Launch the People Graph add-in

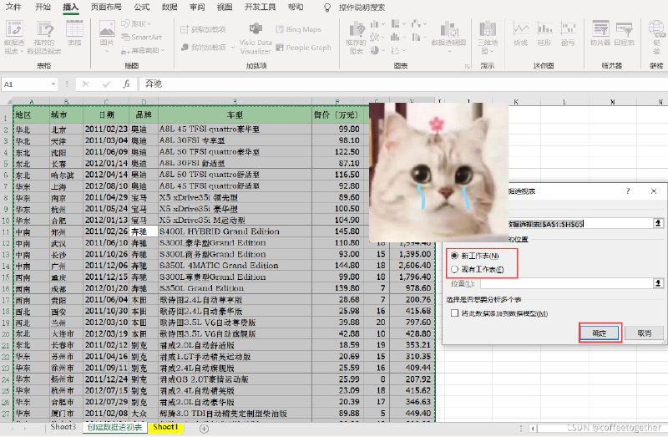click(303, 48)
